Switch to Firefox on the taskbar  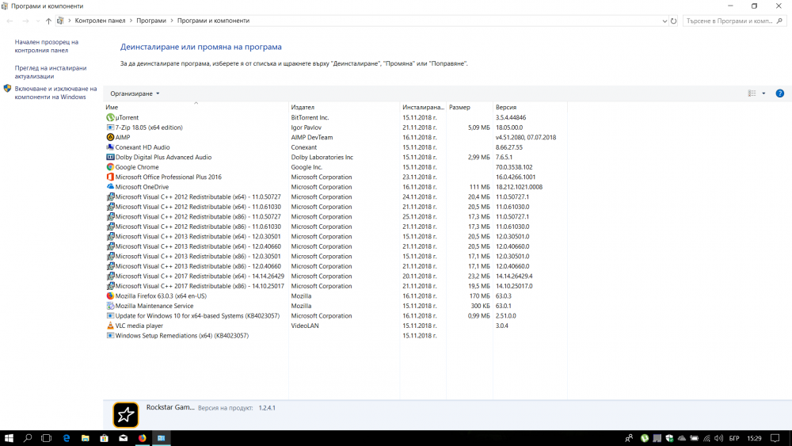point(143,438)
